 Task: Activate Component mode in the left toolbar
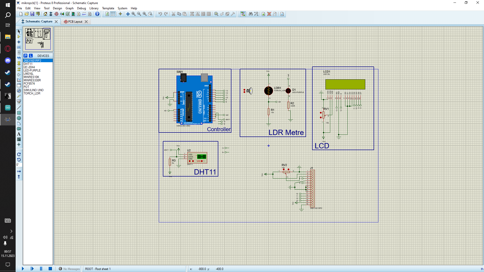(19, 37)
